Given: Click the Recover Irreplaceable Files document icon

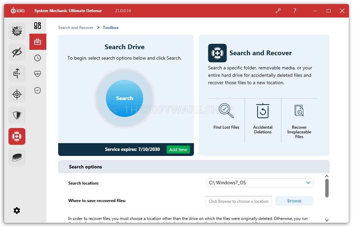Looking at the screenshot, I should [299, 111].
